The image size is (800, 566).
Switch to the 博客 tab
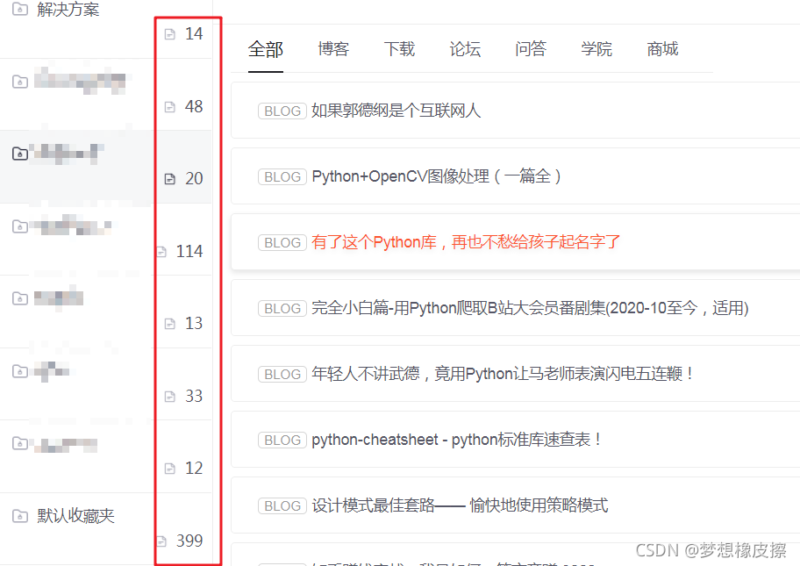(x=333, y=49)
